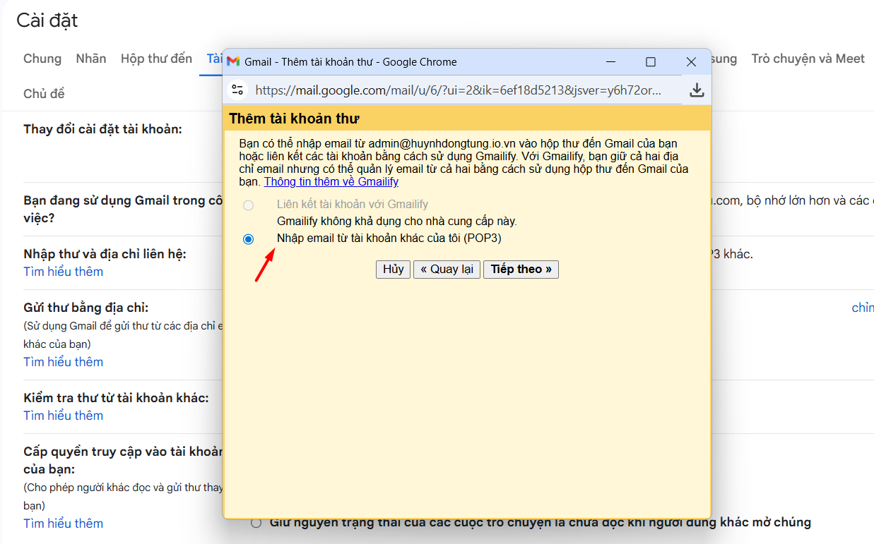Image resolution: width=874 pixels, height=544 pixels.
Task: Open the Hộp thư đến settings tab
Action: [x=156, y=59]
